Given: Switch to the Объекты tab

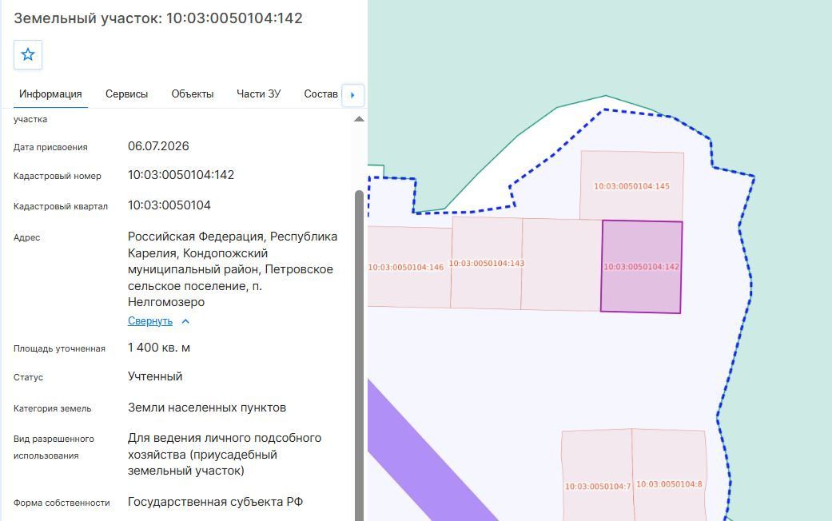Looking at the screenshot, I should (192, 94).
